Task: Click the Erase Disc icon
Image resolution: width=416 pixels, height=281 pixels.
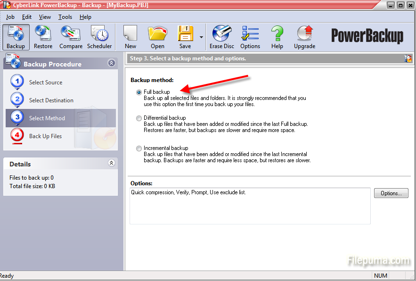Action: (x=222, y=37)
